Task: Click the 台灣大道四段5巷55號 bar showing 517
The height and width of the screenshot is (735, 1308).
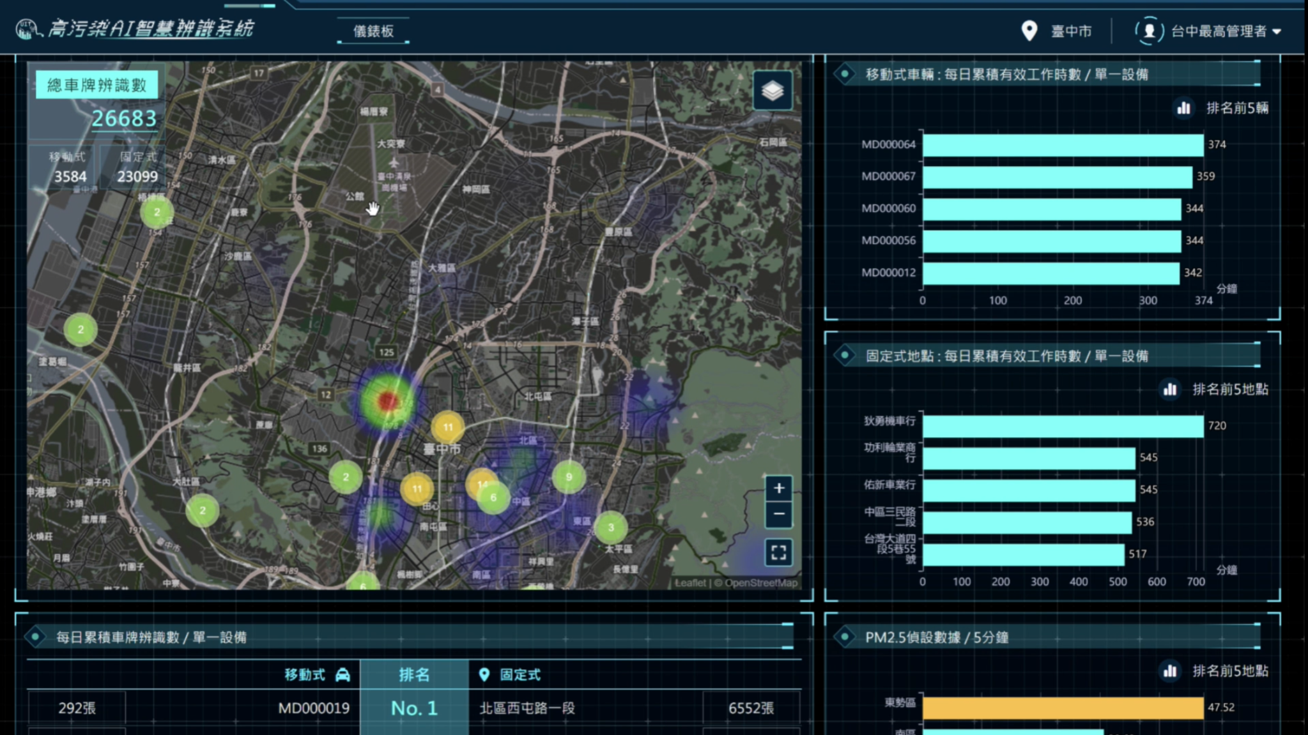Action: click(x=1024, y=554)
